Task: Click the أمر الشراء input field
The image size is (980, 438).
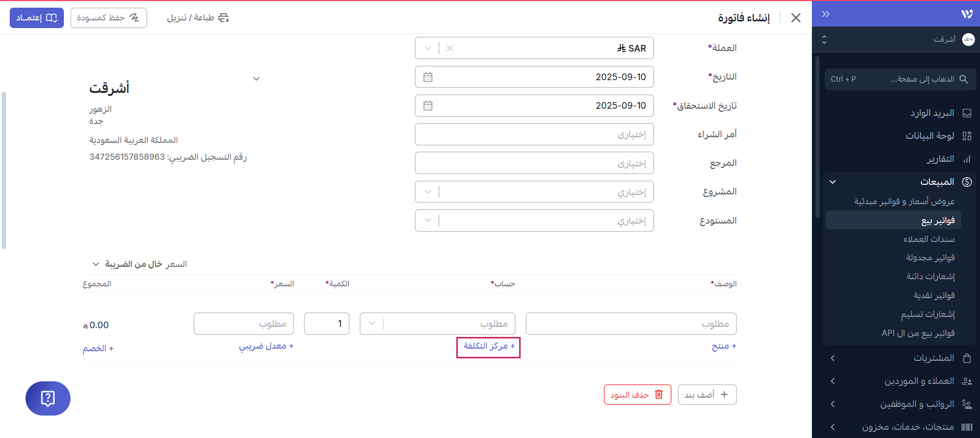Action: coord(534,135)
